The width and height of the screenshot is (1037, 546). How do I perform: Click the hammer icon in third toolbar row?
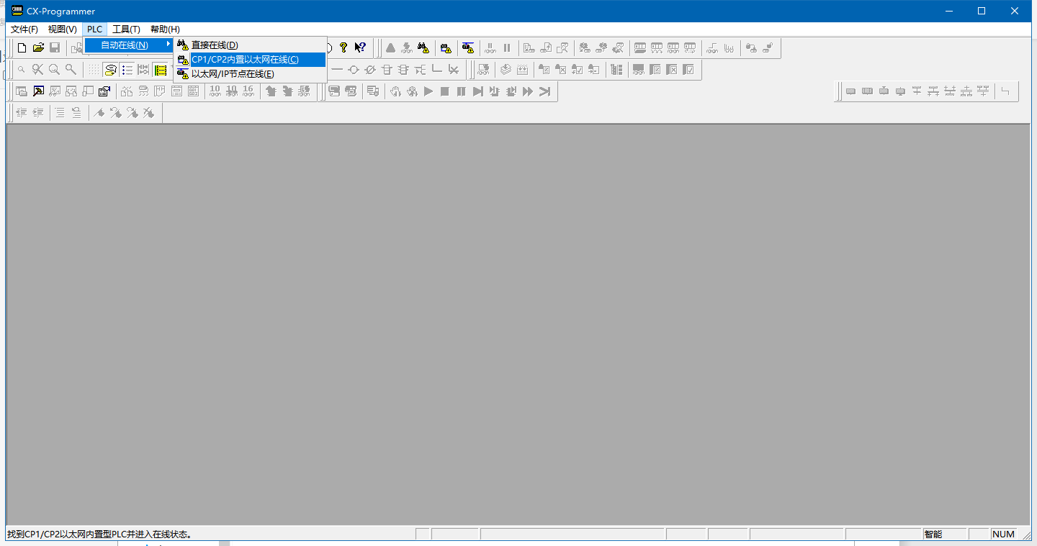point(38,91)
